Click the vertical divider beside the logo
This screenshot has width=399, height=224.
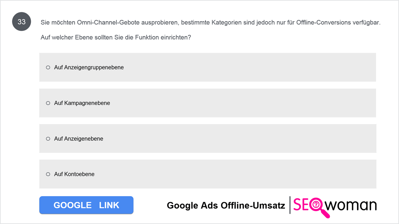point(290,205)
